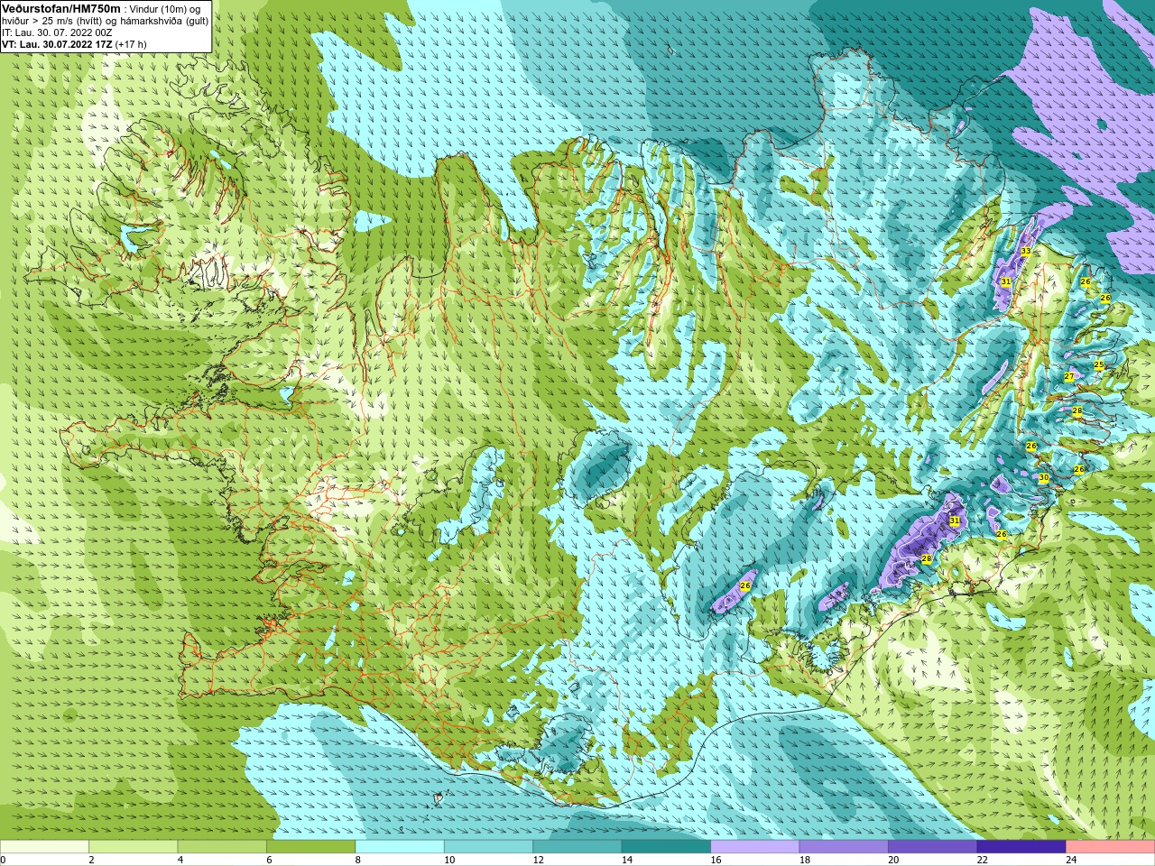Click the legend scale number "22"
The width and height of the screenshot is (1155, 866).
[983, 860]
